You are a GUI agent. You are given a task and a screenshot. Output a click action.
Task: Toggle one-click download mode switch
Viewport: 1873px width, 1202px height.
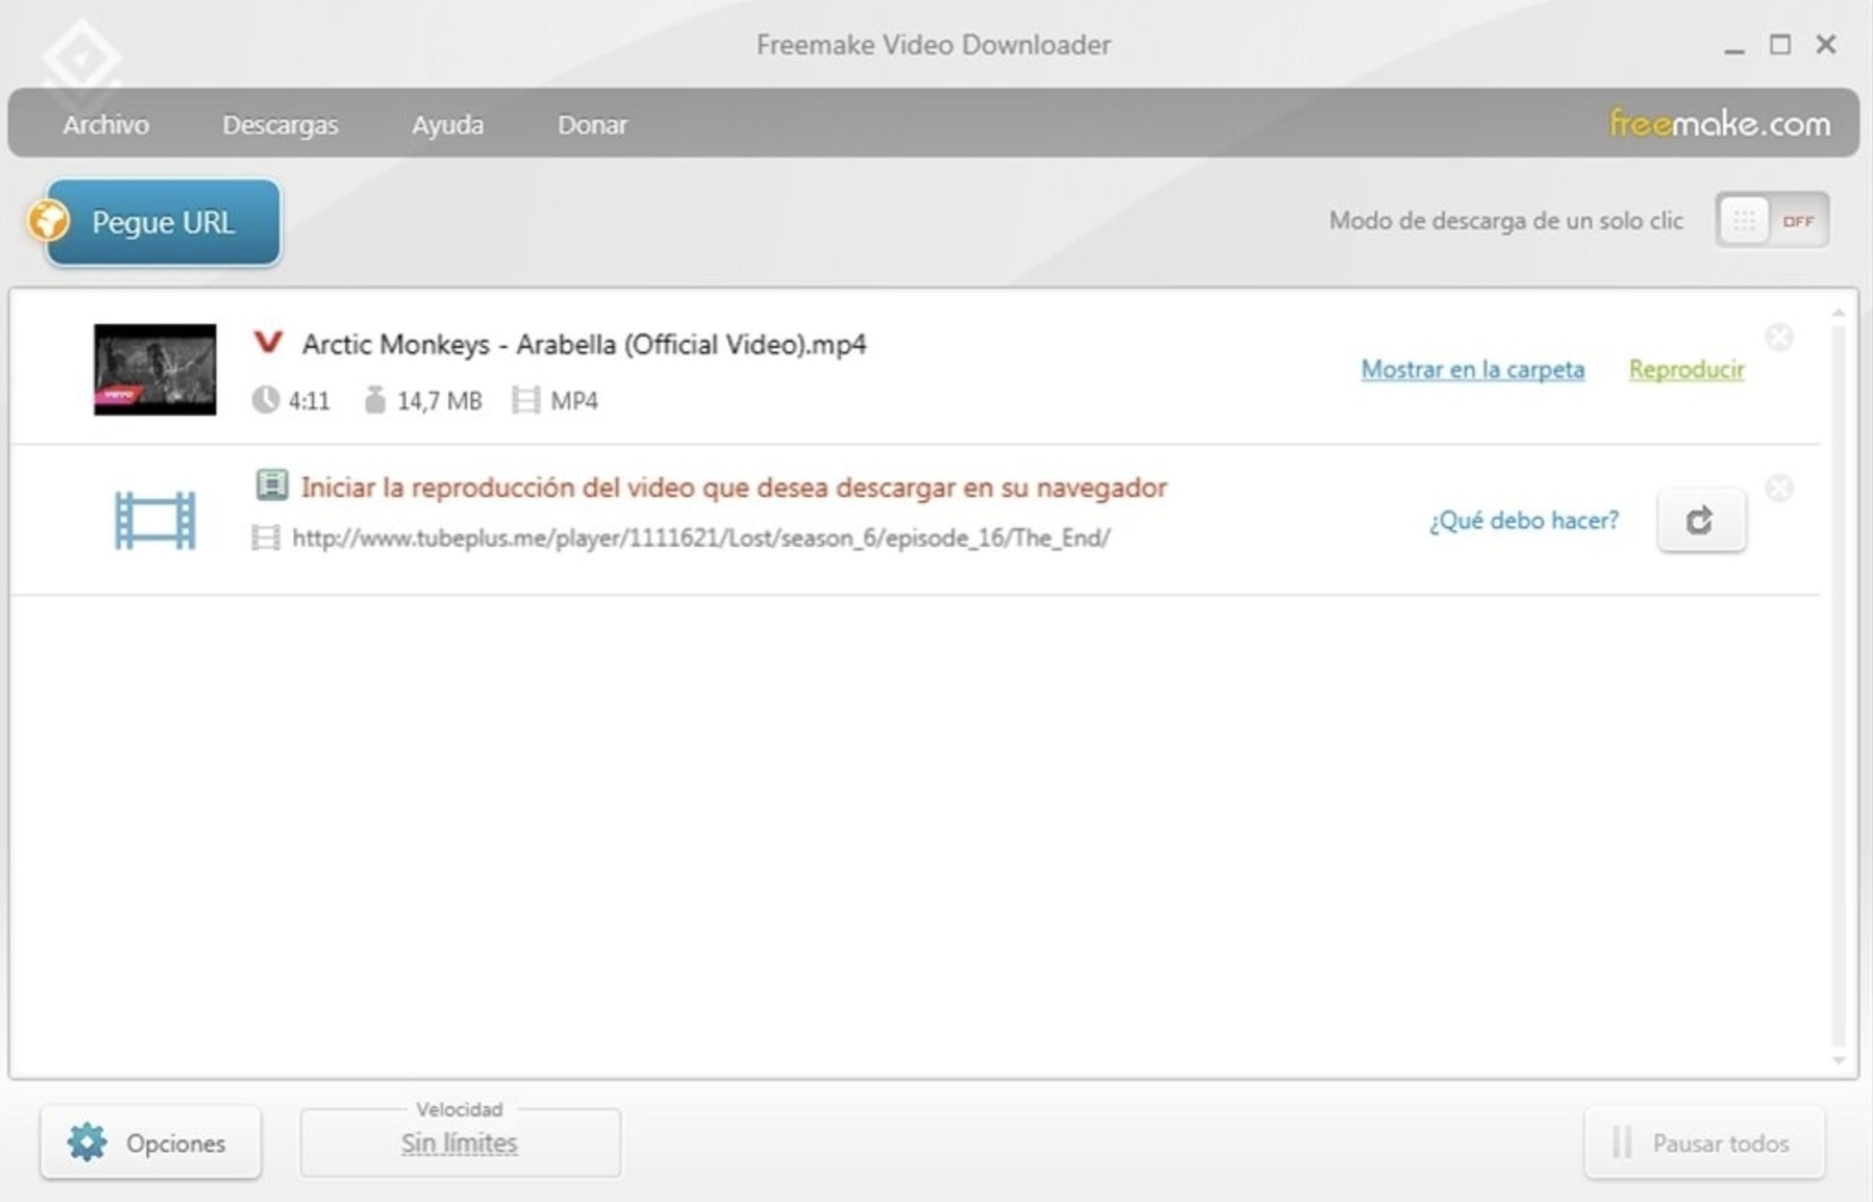[x=1771, y=221]
